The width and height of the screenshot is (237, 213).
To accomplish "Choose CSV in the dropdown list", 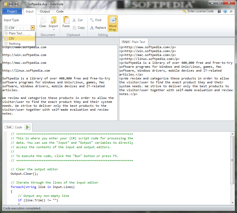I will (20, 39).
